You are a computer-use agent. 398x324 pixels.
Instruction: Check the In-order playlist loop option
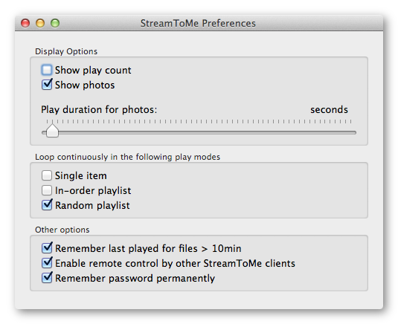click(47, 190)
